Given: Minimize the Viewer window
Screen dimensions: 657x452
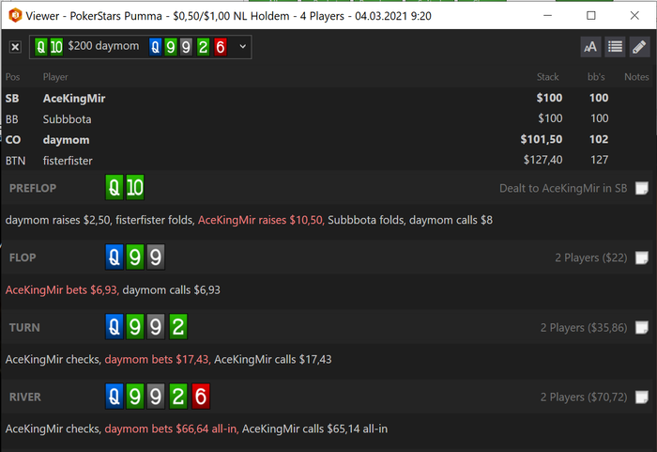Looking at the screenshot, I should 547,16.
